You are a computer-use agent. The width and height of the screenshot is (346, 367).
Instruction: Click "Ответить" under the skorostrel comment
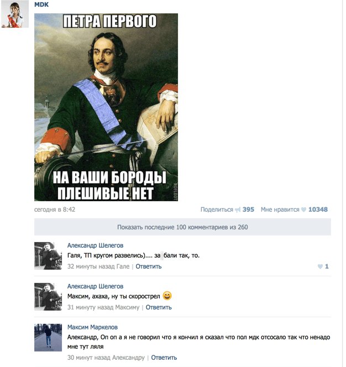point(159,307)
